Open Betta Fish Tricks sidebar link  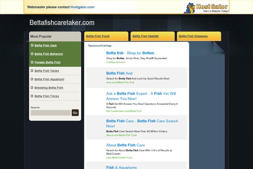[x=47, y=96]
